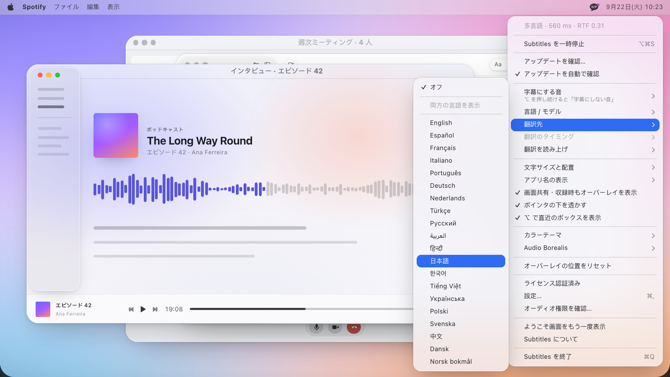Choose English as translation target
This screenshot has width=670, height=377.
coord(461,123)
